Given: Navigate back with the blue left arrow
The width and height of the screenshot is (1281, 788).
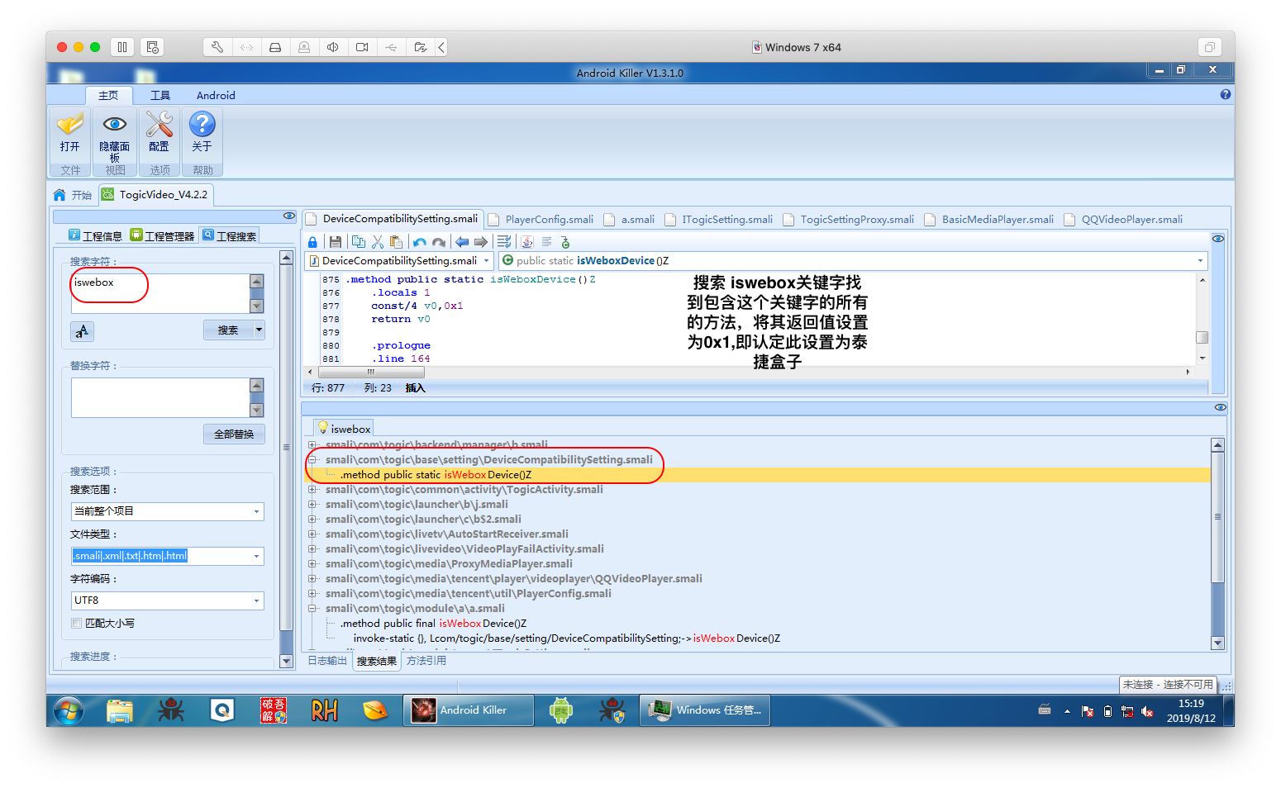Looking at the screenshot, I should click(x=461, y=242).
